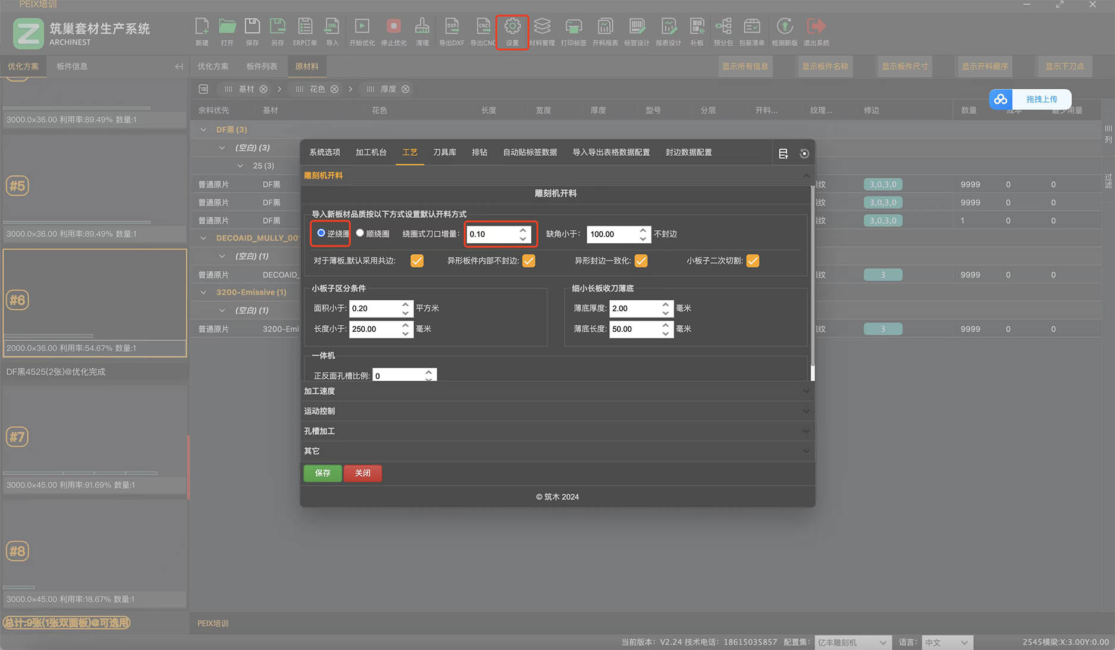Uncheck 异形板件内部不封边 checkbox

[528, 260]
